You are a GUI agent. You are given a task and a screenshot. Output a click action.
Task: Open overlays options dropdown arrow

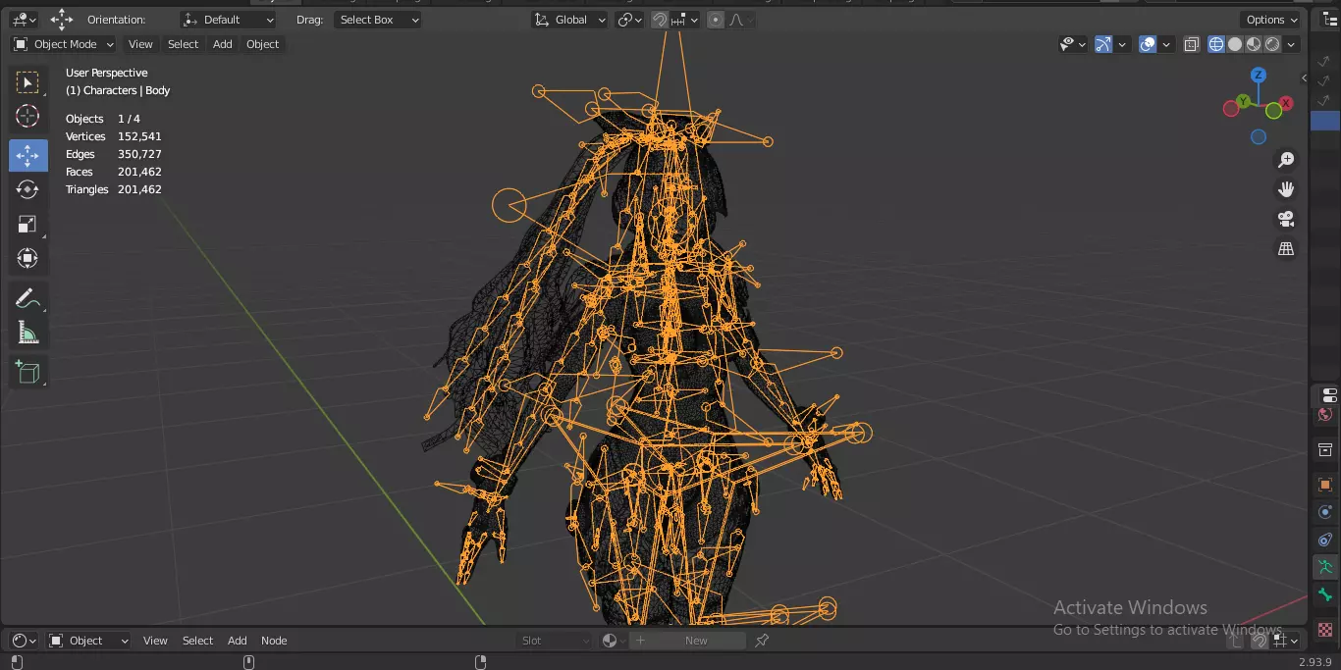click(1166, 44)
